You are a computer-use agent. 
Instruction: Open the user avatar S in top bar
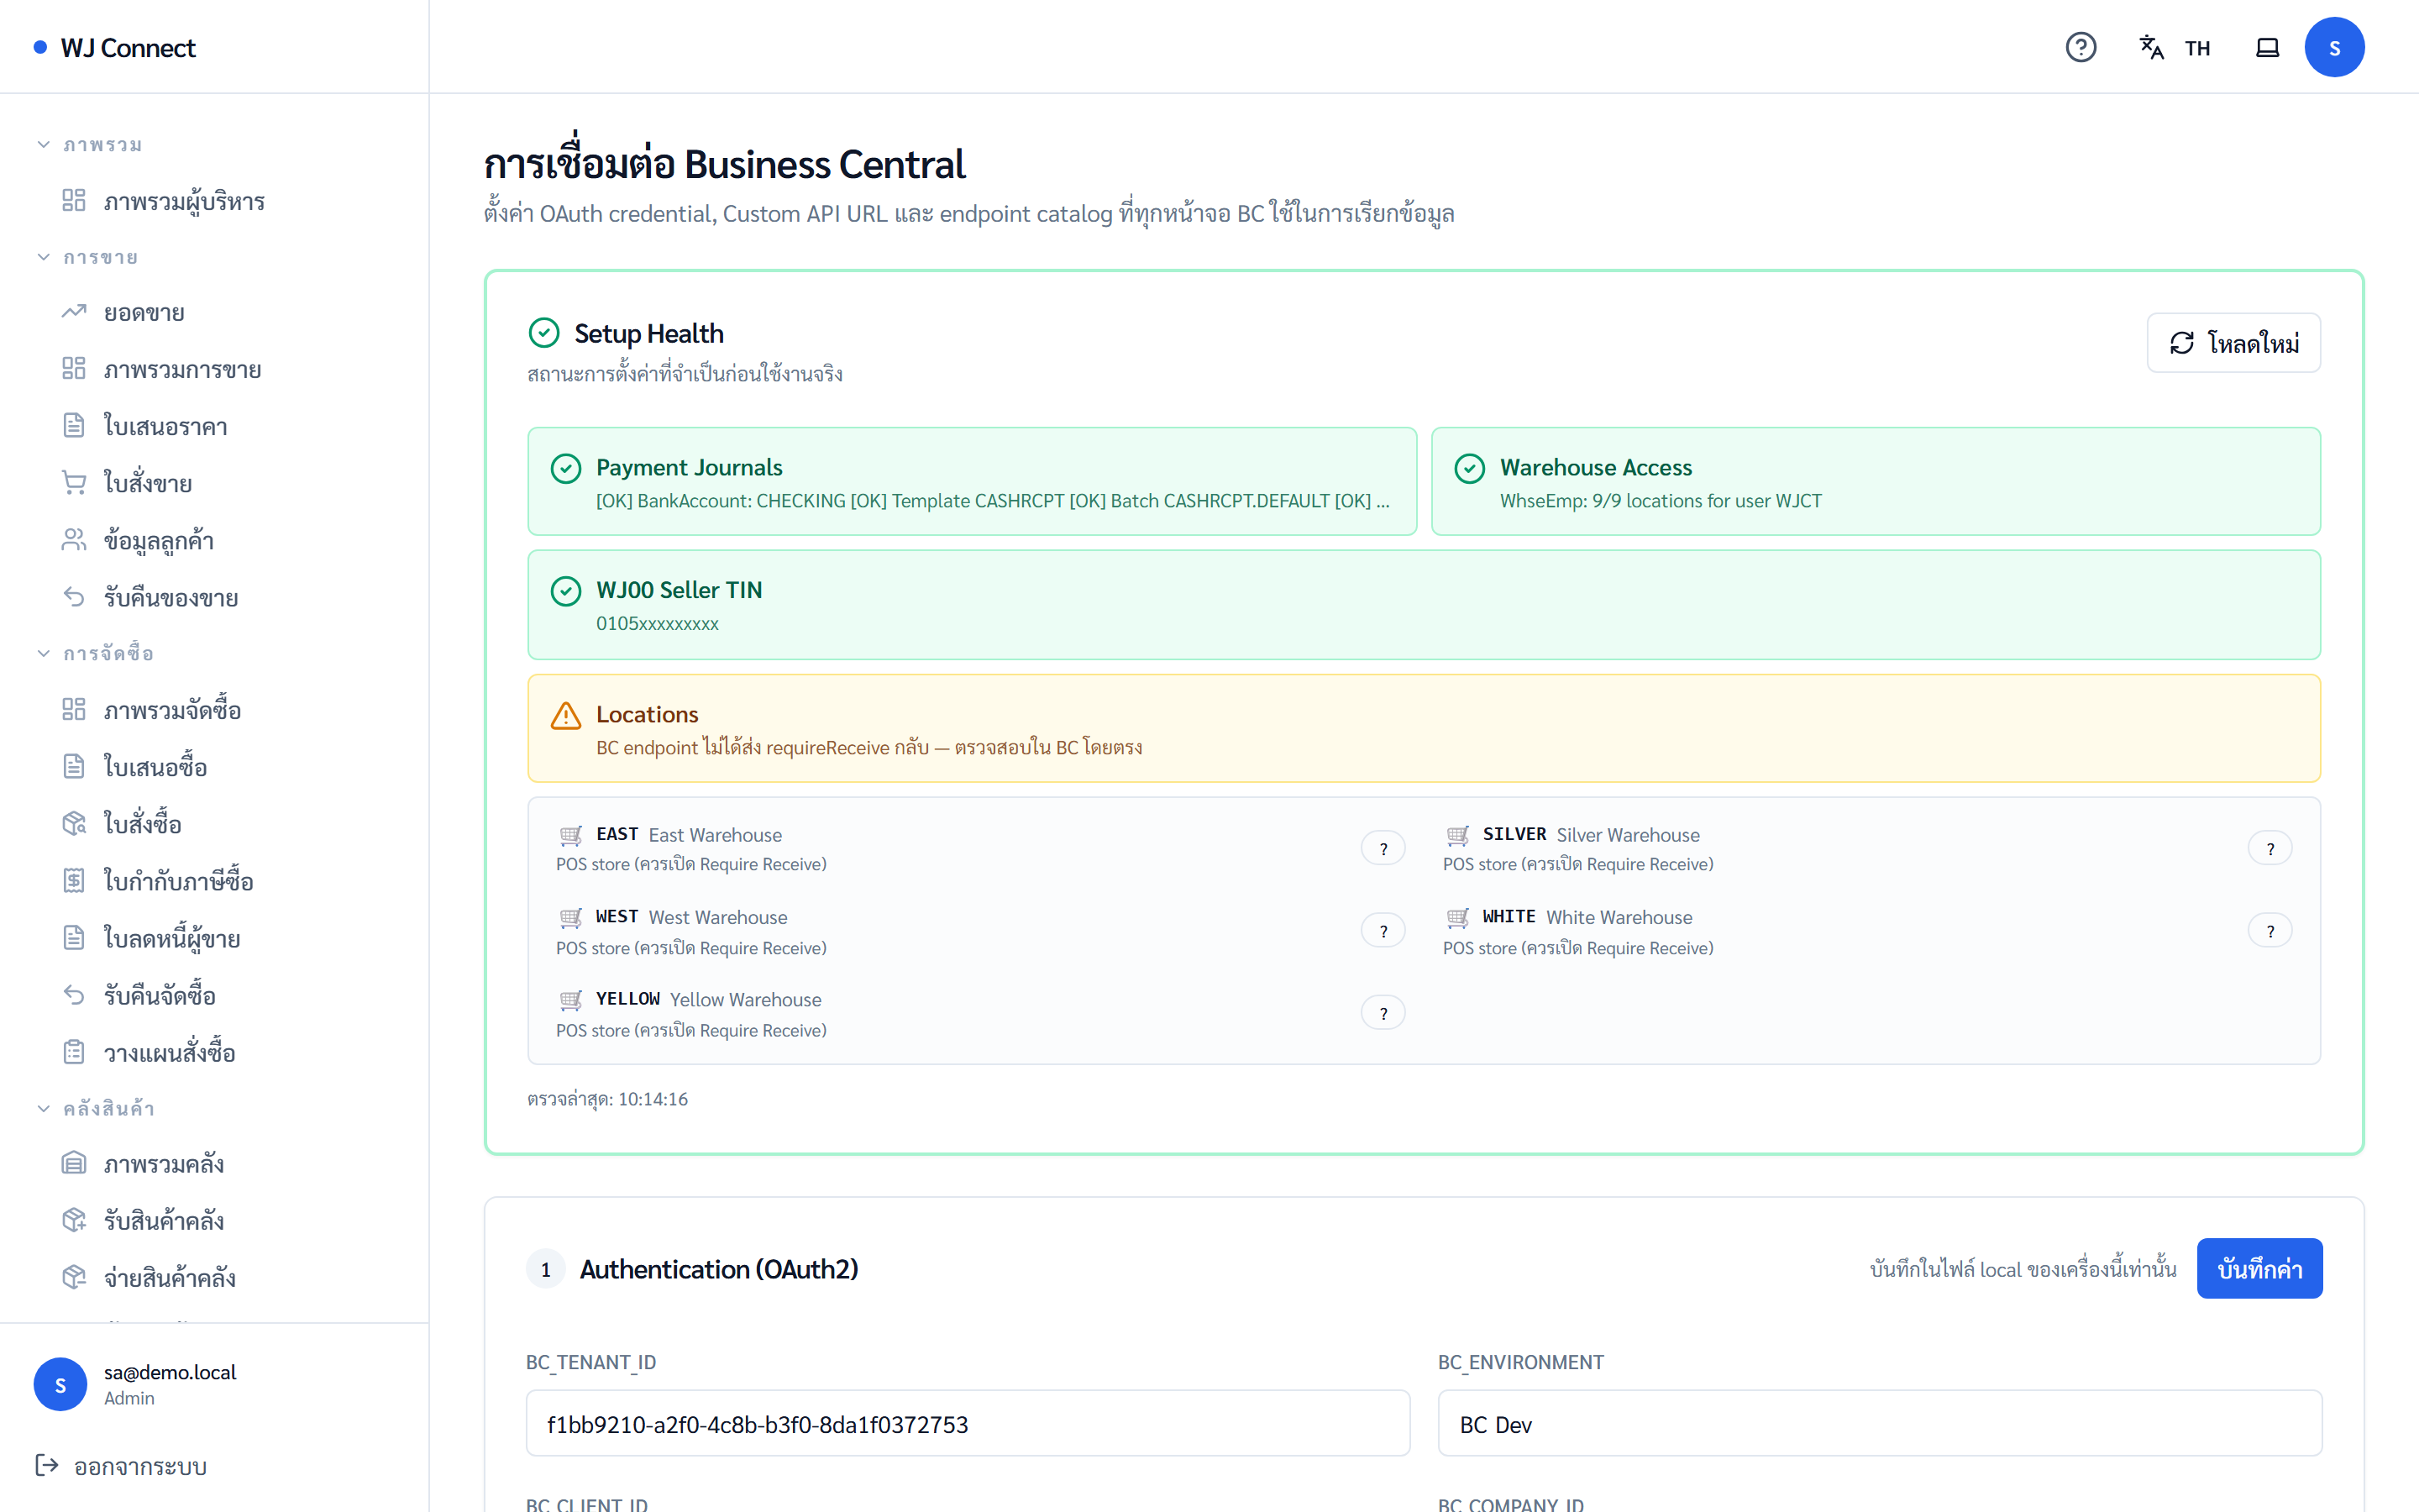click(x=2334, y=47)
